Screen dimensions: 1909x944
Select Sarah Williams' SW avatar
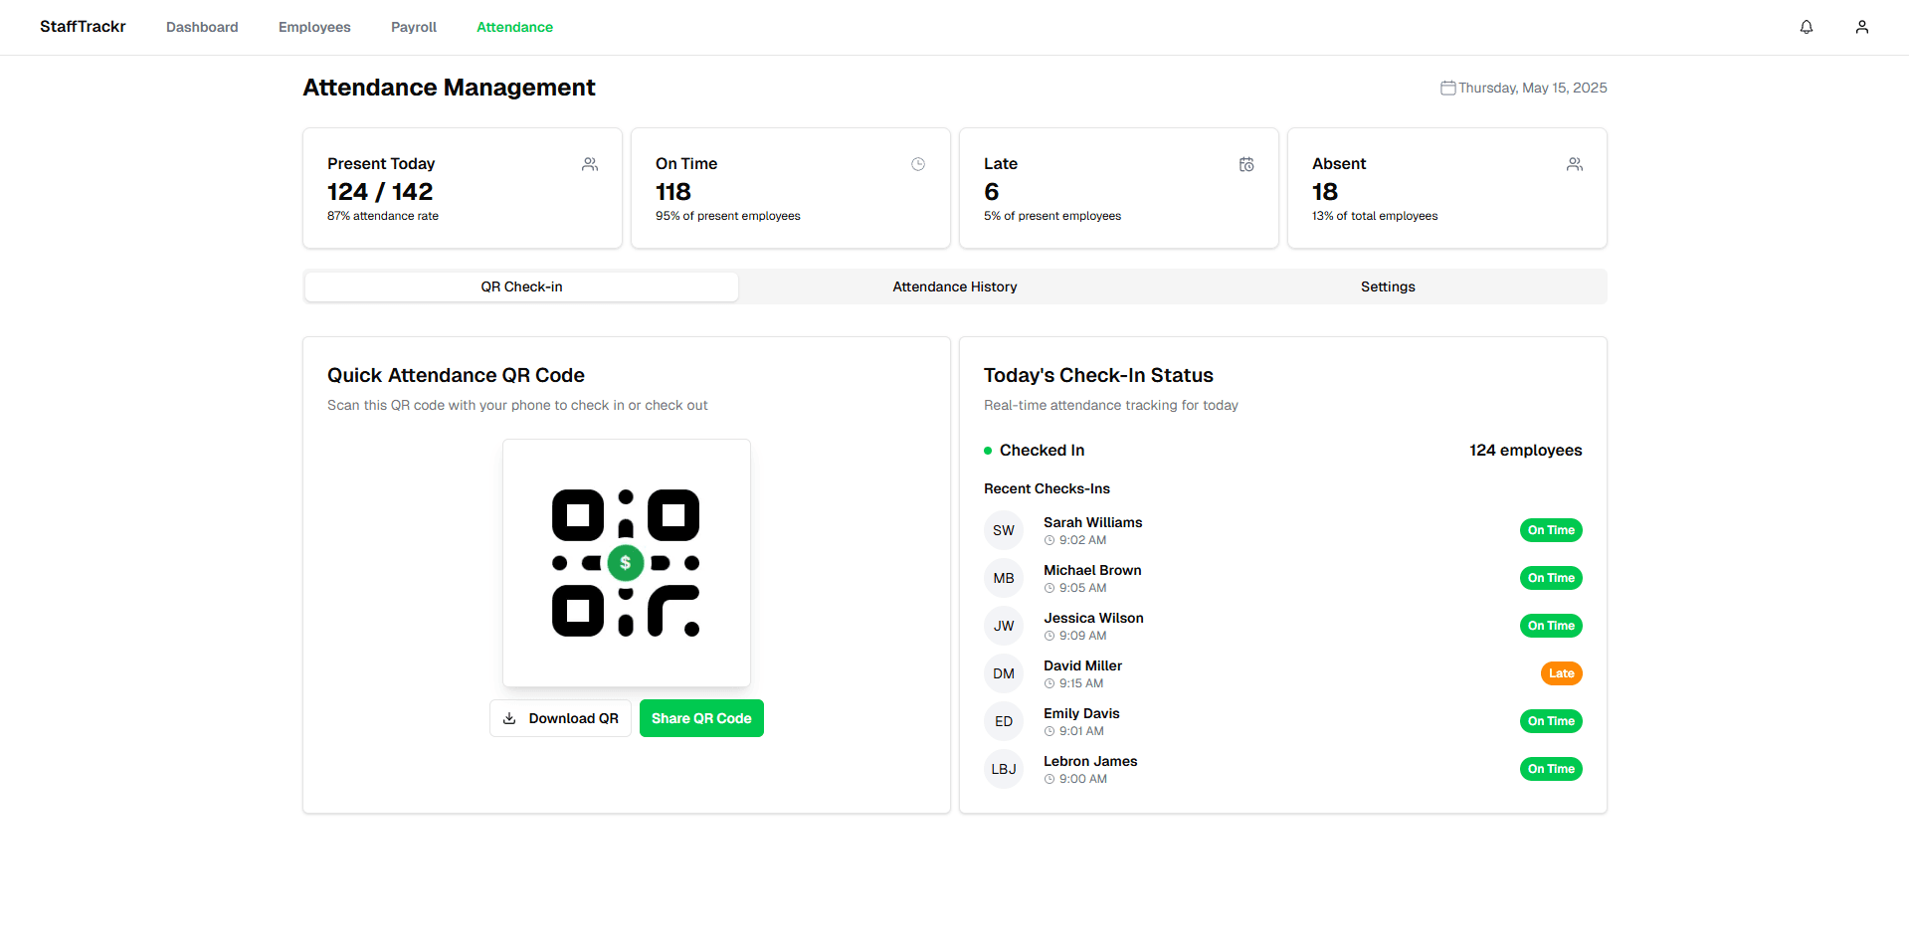(1004, 530)
